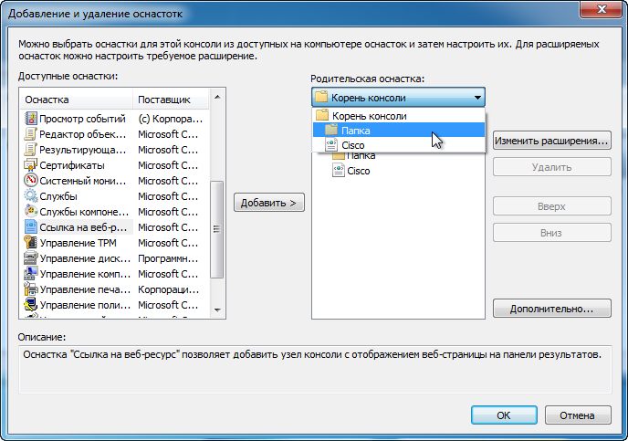
Task: Click the snap-in list scrollbar thumb
Action: (x=216, y=229)
